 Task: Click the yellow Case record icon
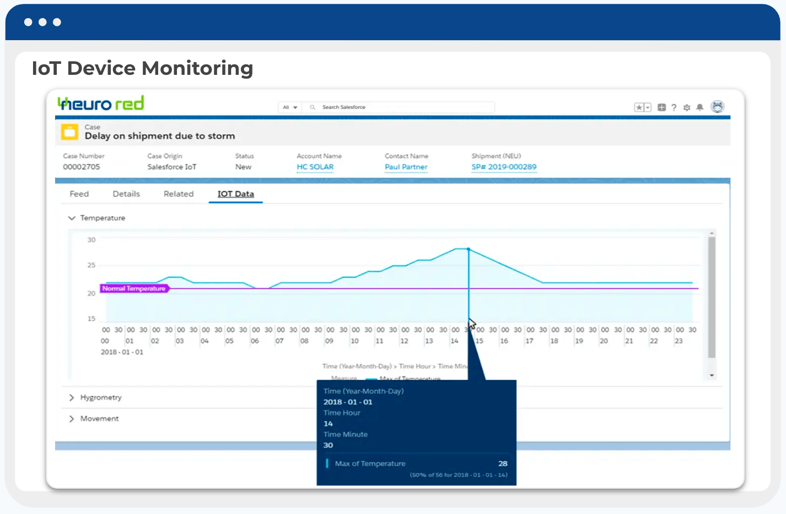coord(69,132)
